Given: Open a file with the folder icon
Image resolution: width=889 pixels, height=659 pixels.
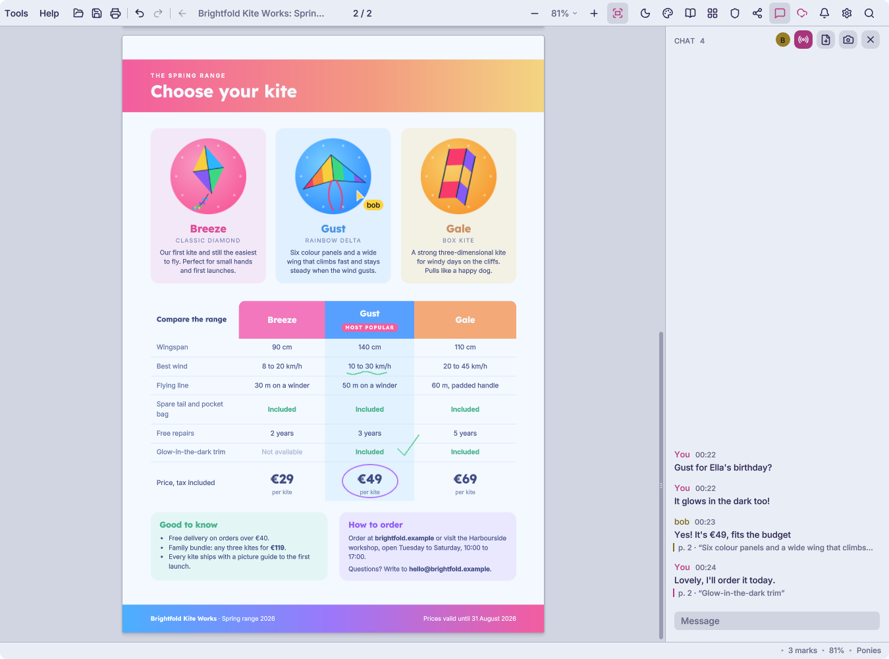Looking at the screenshot, I should (78, 13).
